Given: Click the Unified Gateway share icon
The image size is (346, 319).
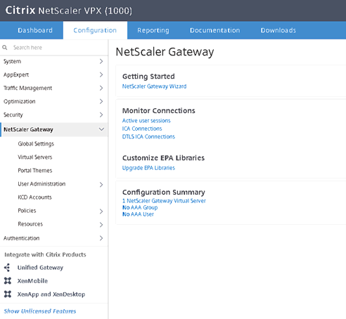Looking at the screenshot, I should [x=7, y=268].
